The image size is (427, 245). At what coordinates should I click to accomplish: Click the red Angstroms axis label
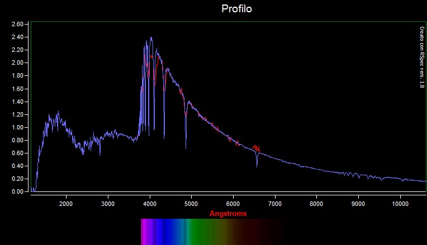[228, 214]
